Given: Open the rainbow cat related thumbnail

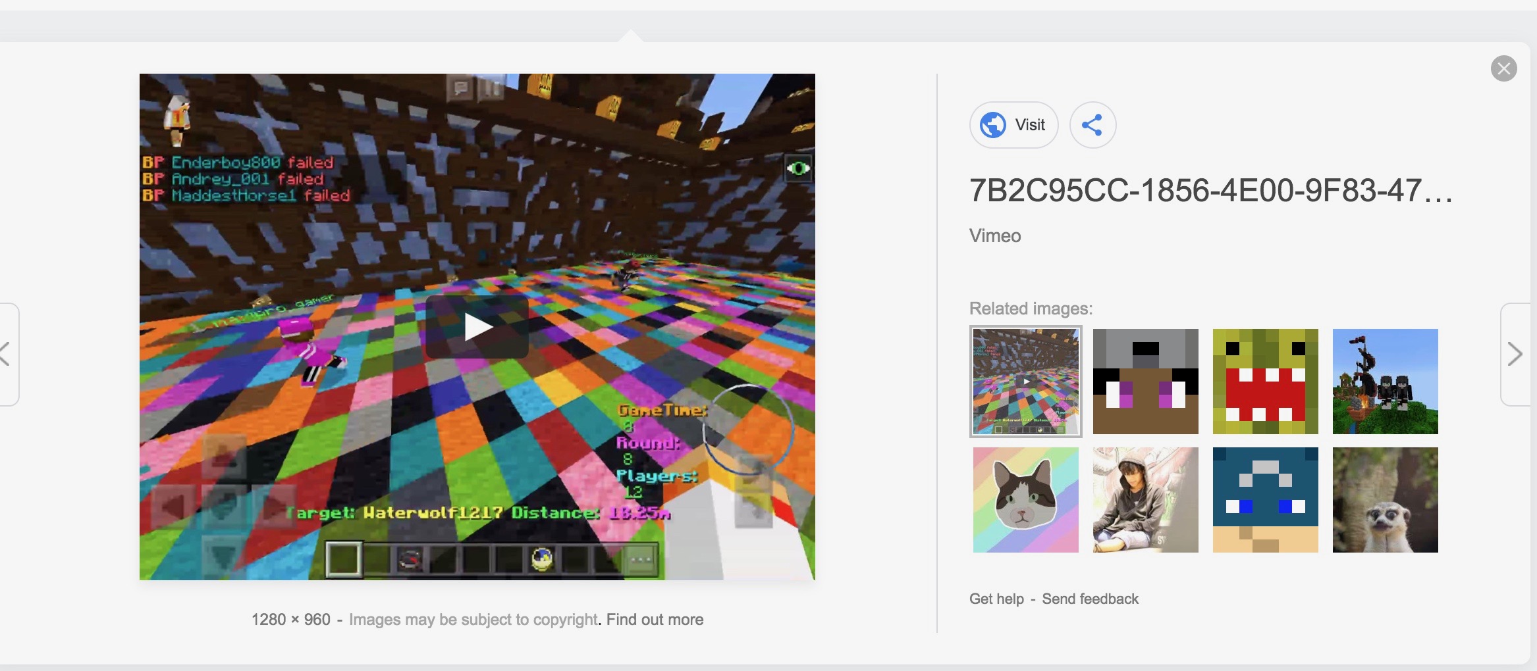Looking at the screenshot, I should 1026,500.
